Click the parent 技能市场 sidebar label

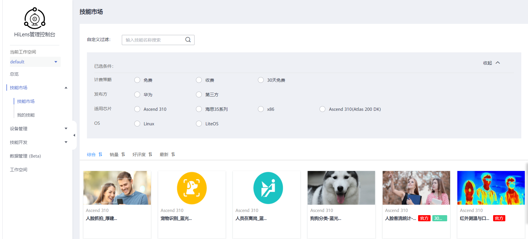pyautogui.click(x=19, y=88)
